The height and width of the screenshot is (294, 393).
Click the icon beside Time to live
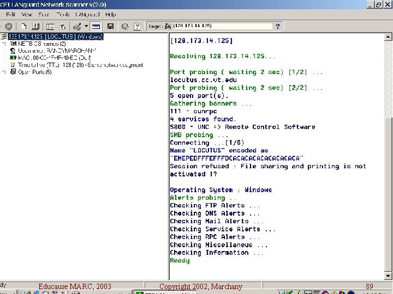coord(13,65)
